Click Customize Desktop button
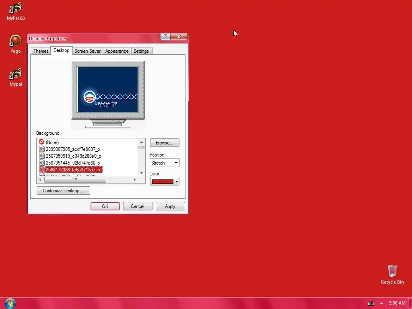Image resolution: width=412 pixels, height=309 pixels. coord(63,190)
